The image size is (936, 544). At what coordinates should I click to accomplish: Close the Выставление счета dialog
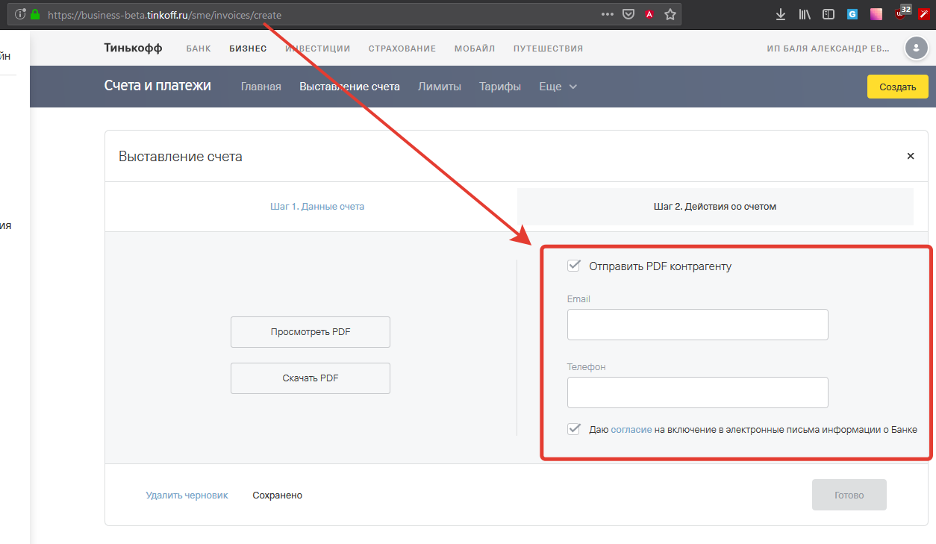pos(910,156)
